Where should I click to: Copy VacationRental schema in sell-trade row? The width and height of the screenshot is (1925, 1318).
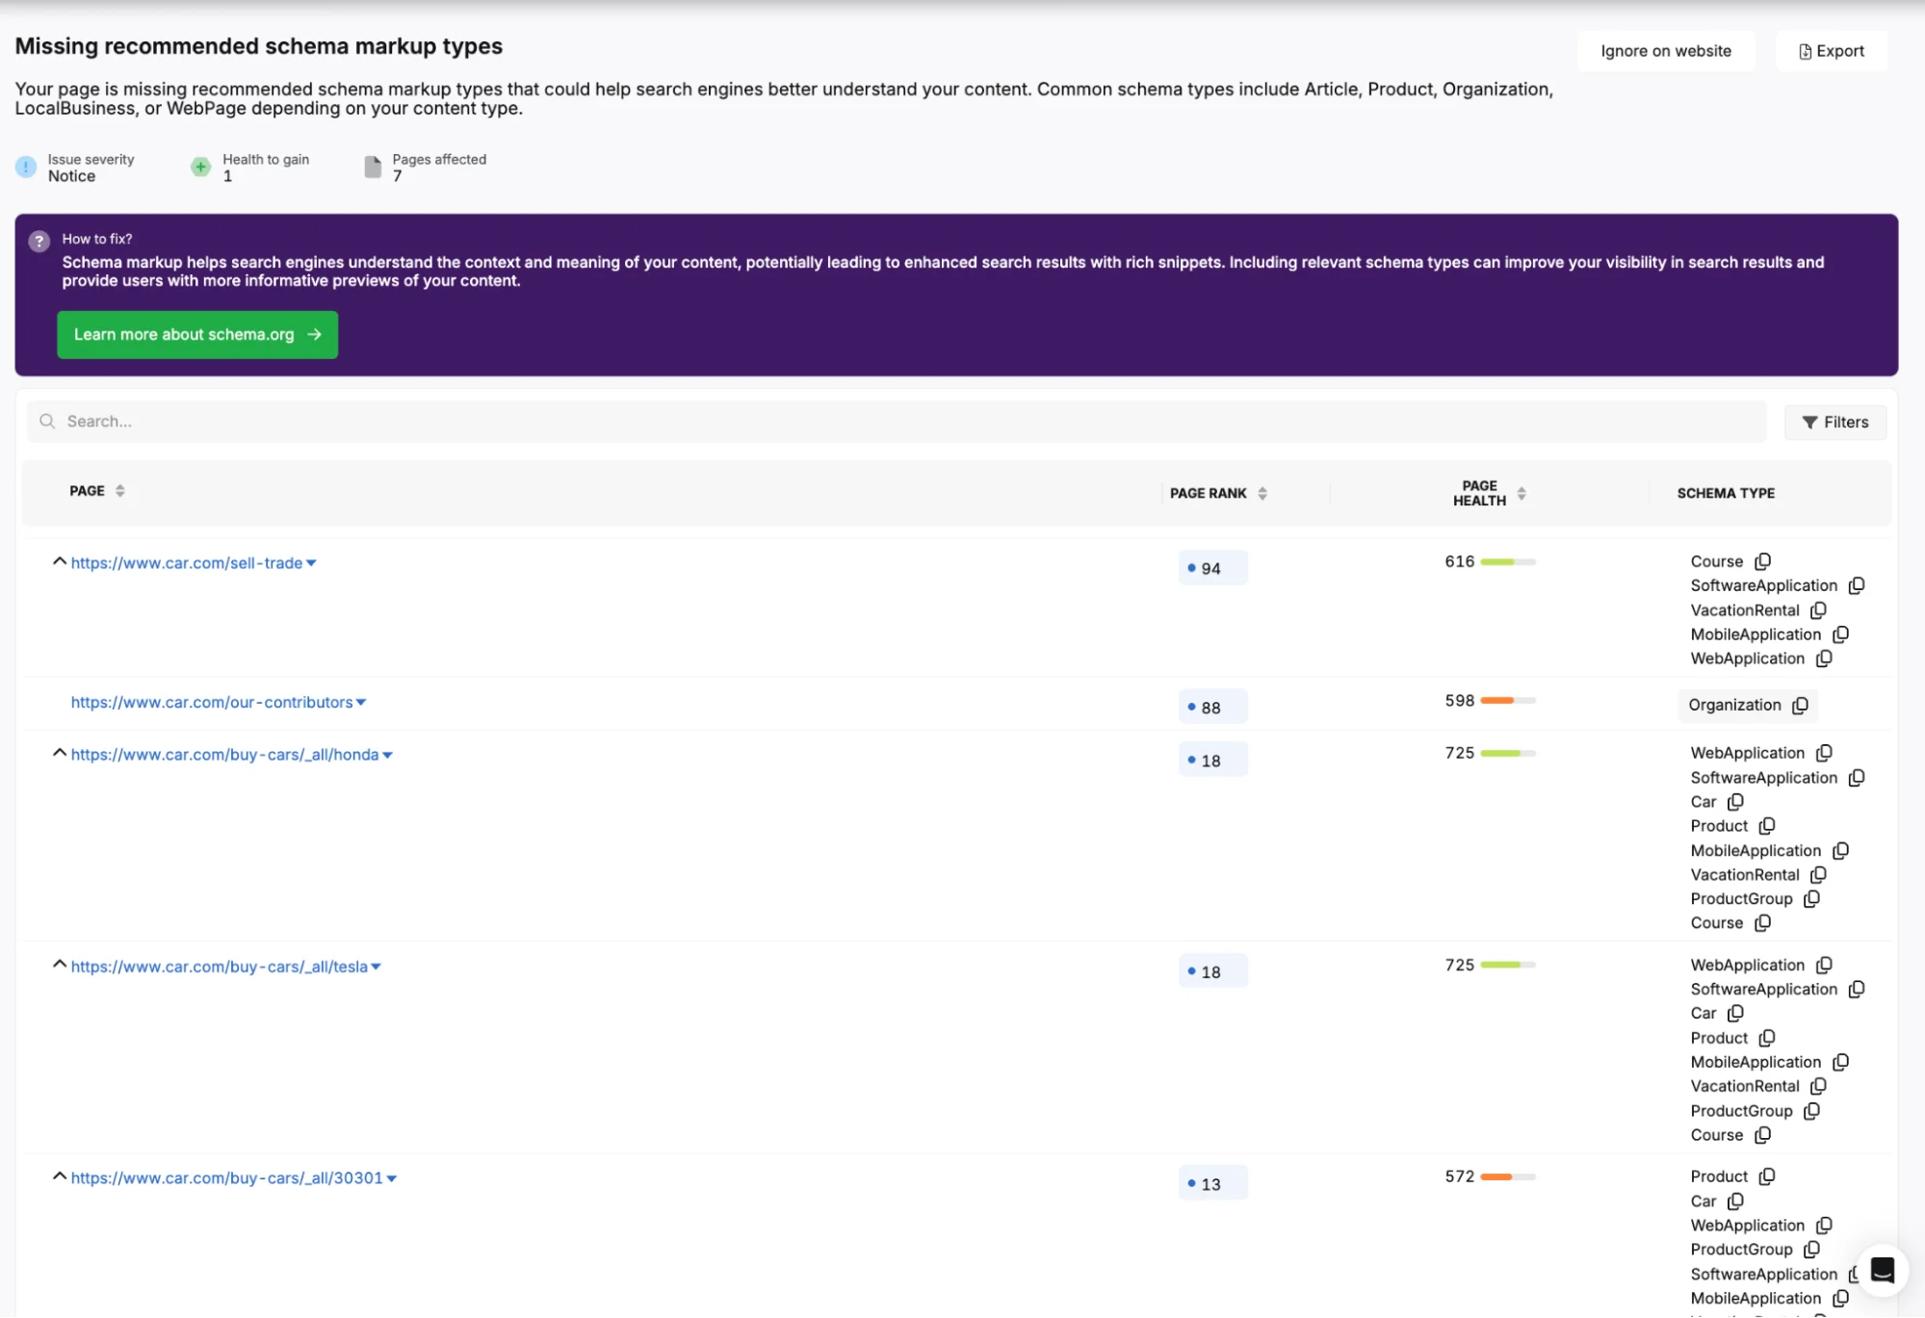click(x=1818, y=610)
